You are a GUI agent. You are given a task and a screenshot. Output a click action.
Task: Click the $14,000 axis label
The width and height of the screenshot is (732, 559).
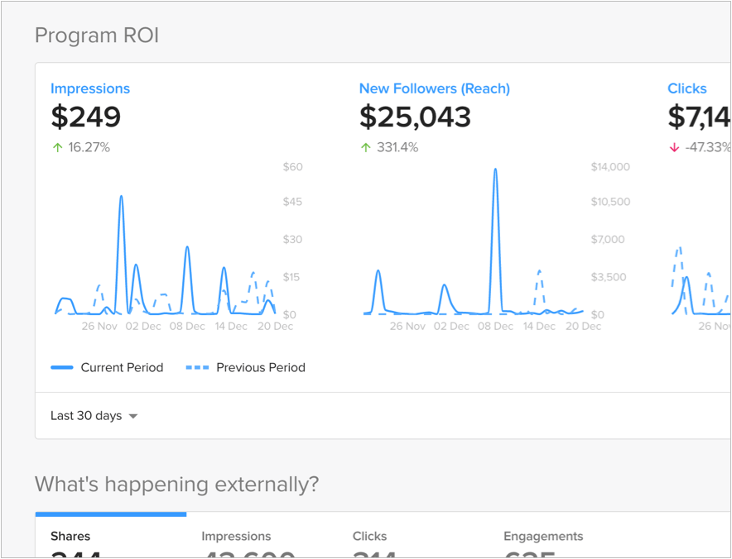coord(610,167)
